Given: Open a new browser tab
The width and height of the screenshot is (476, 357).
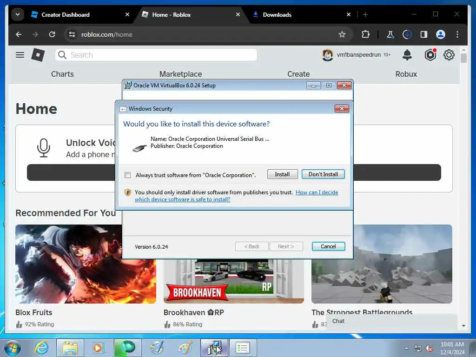Looking at the screenshot, I should [x=365, y=14].
